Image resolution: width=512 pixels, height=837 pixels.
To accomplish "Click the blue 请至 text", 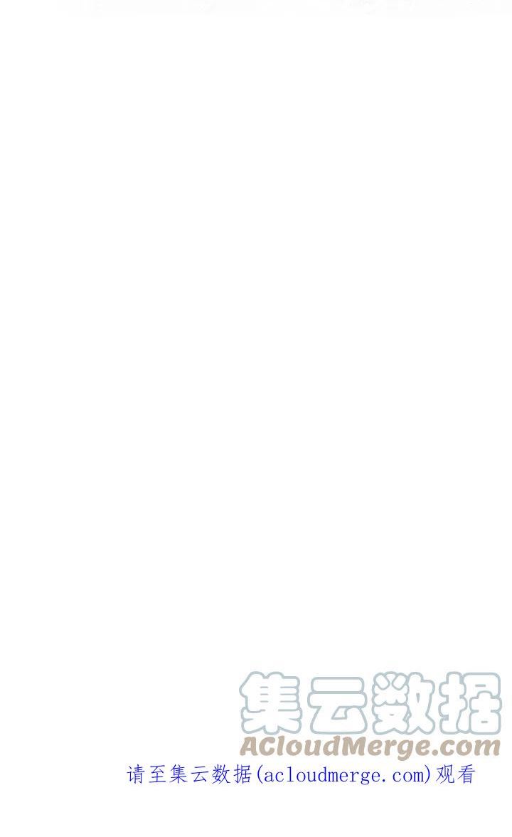I will click(146, 774).
